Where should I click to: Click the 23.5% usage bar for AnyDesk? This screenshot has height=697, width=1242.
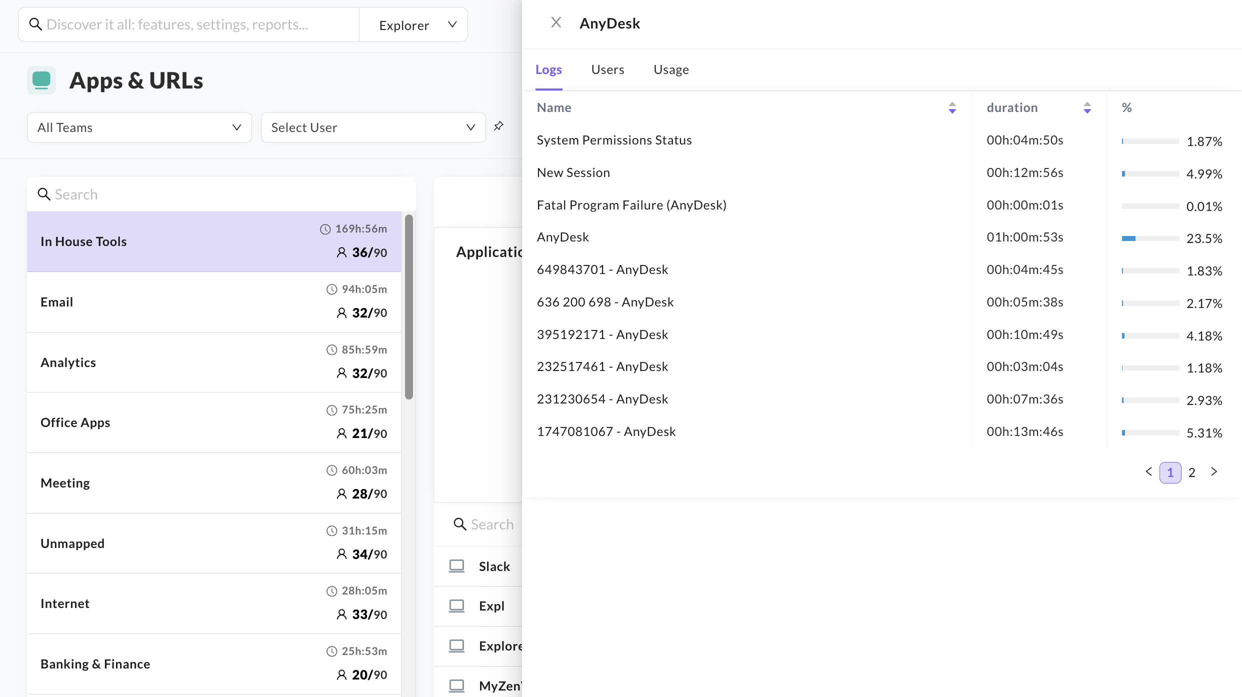1150,238
